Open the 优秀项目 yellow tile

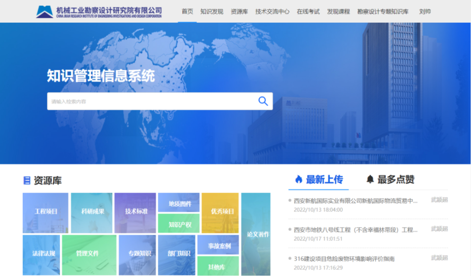(x=221, y=212)
